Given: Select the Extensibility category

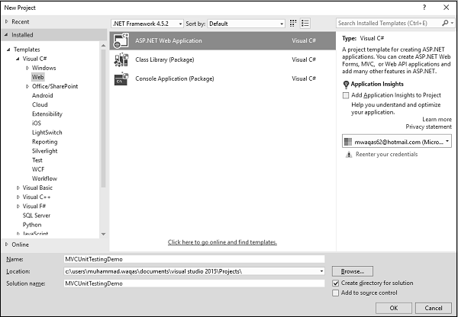Looking at the screenshot, I should [x=47, y=114].
